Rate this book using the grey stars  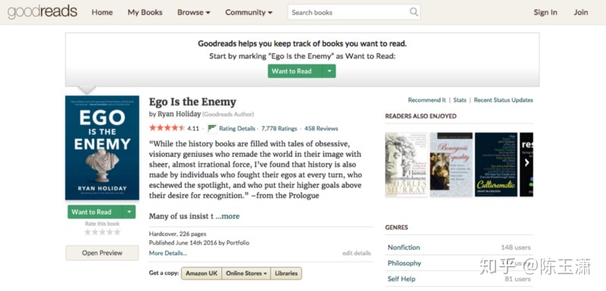coord(102,232)
